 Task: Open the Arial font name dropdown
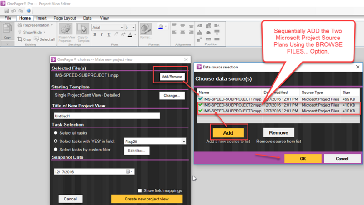122,27
